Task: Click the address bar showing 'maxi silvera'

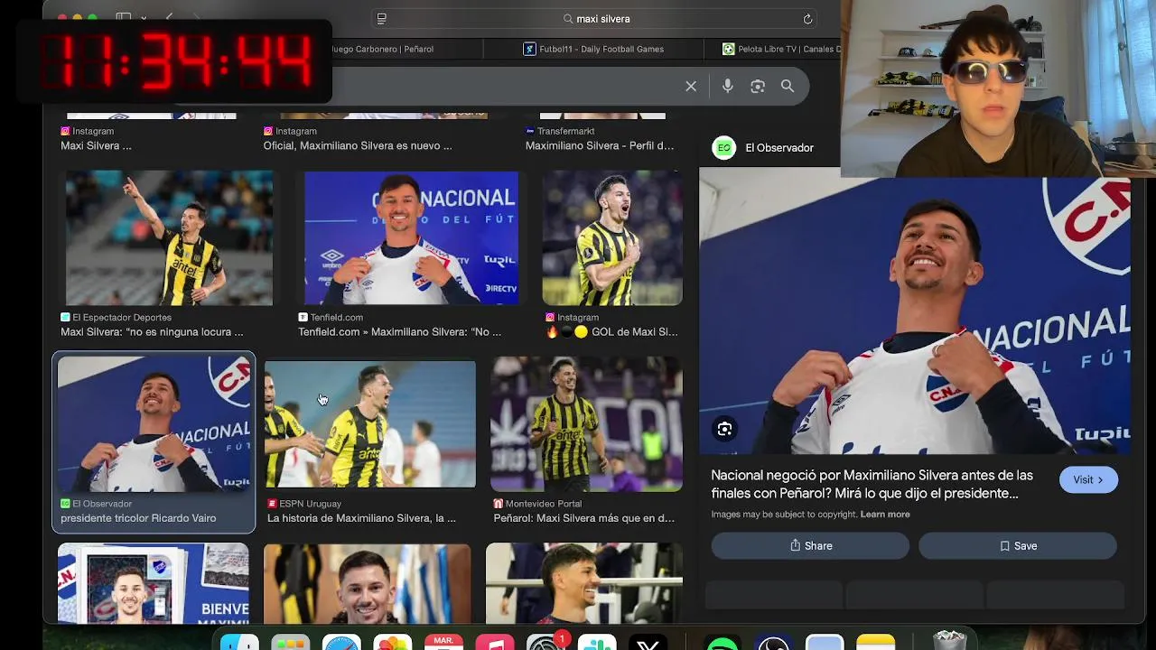Action: pos(596,18)
